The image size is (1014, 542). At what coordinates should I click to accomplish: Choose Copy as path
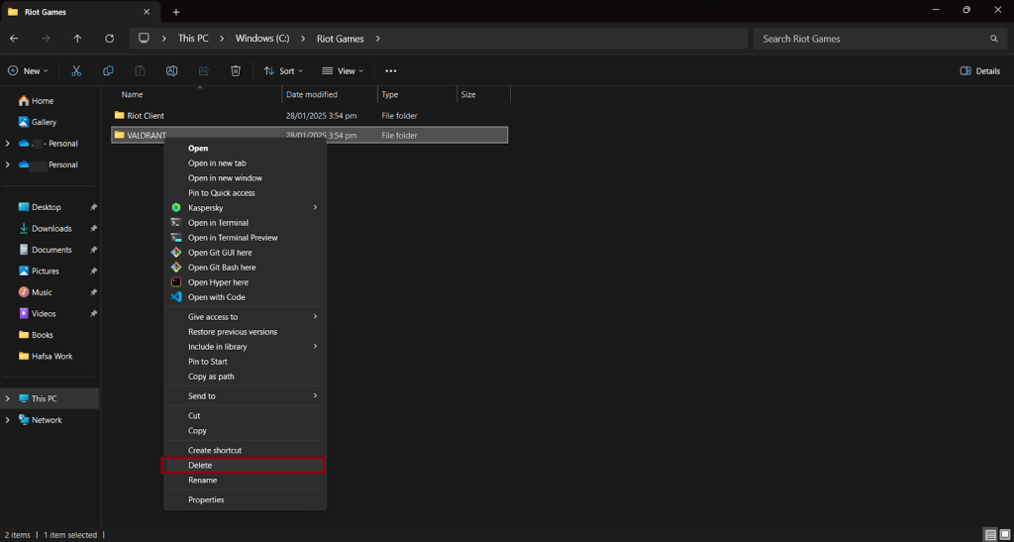(x=246, y=376)
